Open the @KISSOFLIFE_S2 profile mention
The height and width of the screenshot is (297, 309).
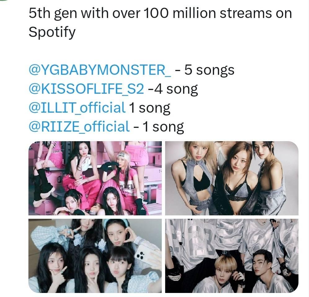tap(86, 89)
